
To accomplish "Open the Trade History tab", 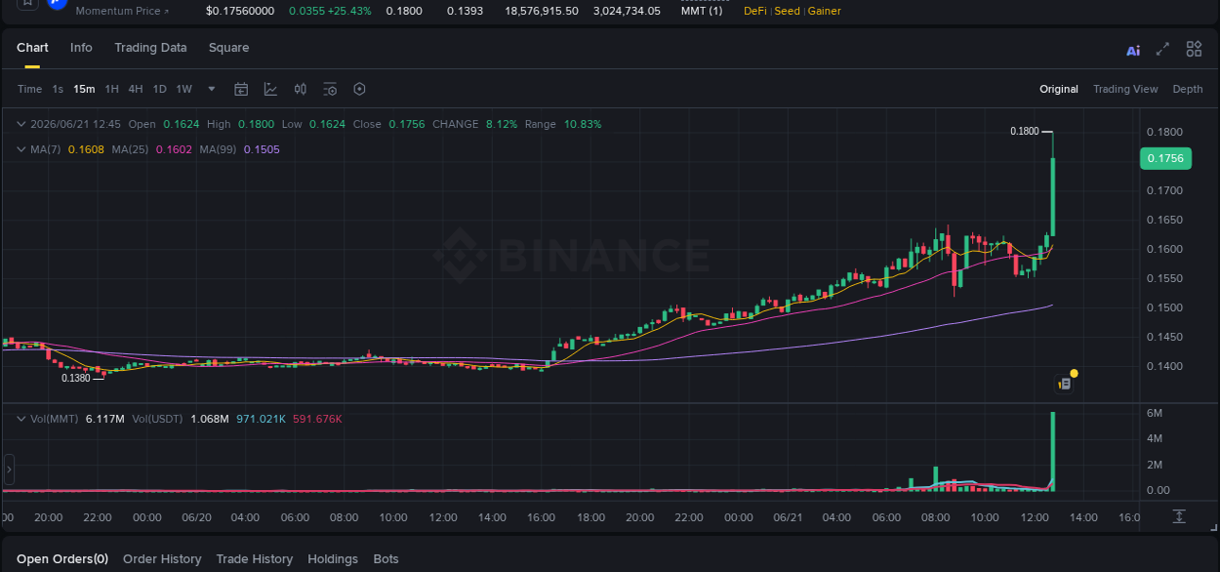I will pyautogui.click(x=255, y=559).
